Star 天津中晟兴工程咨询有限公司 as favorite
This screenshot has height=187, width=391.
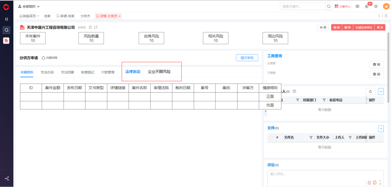[91, 27]
